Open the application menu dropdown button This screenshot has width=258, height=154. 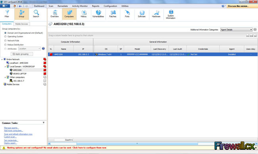click(5, 6)
